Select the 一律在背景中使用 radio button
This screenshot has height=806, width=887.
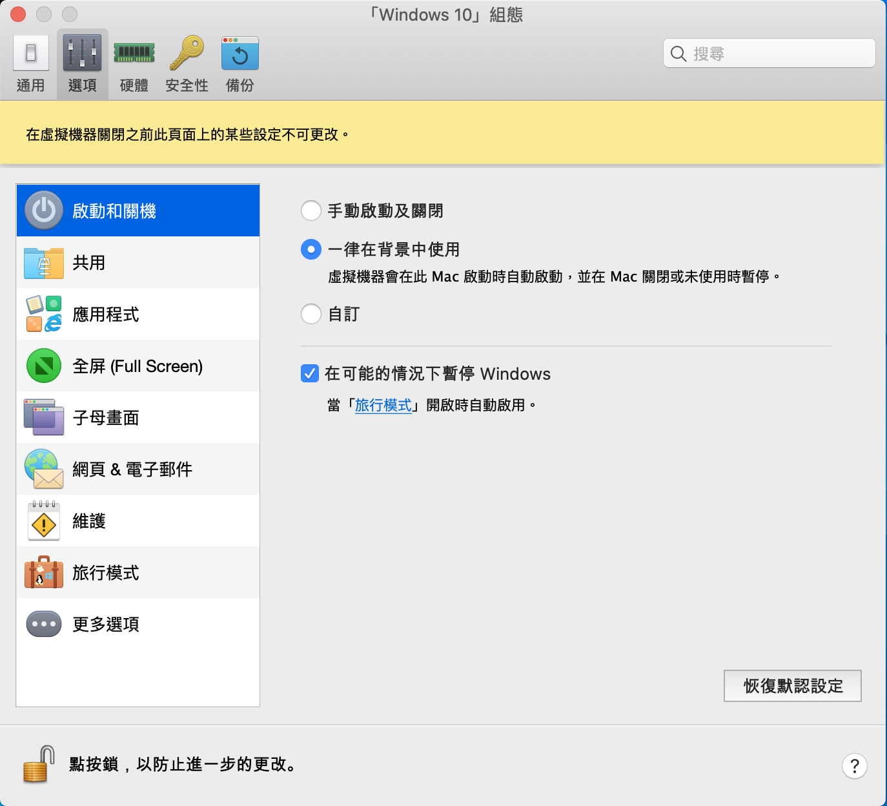[311, 249]
